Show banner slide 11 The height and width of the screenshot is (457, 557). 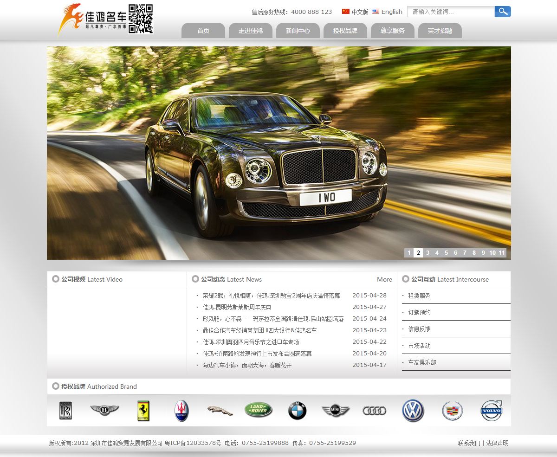(502, 253)
